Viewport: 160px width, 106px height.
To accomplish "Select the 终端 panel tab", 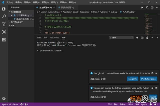I will [x=63, y=38].
